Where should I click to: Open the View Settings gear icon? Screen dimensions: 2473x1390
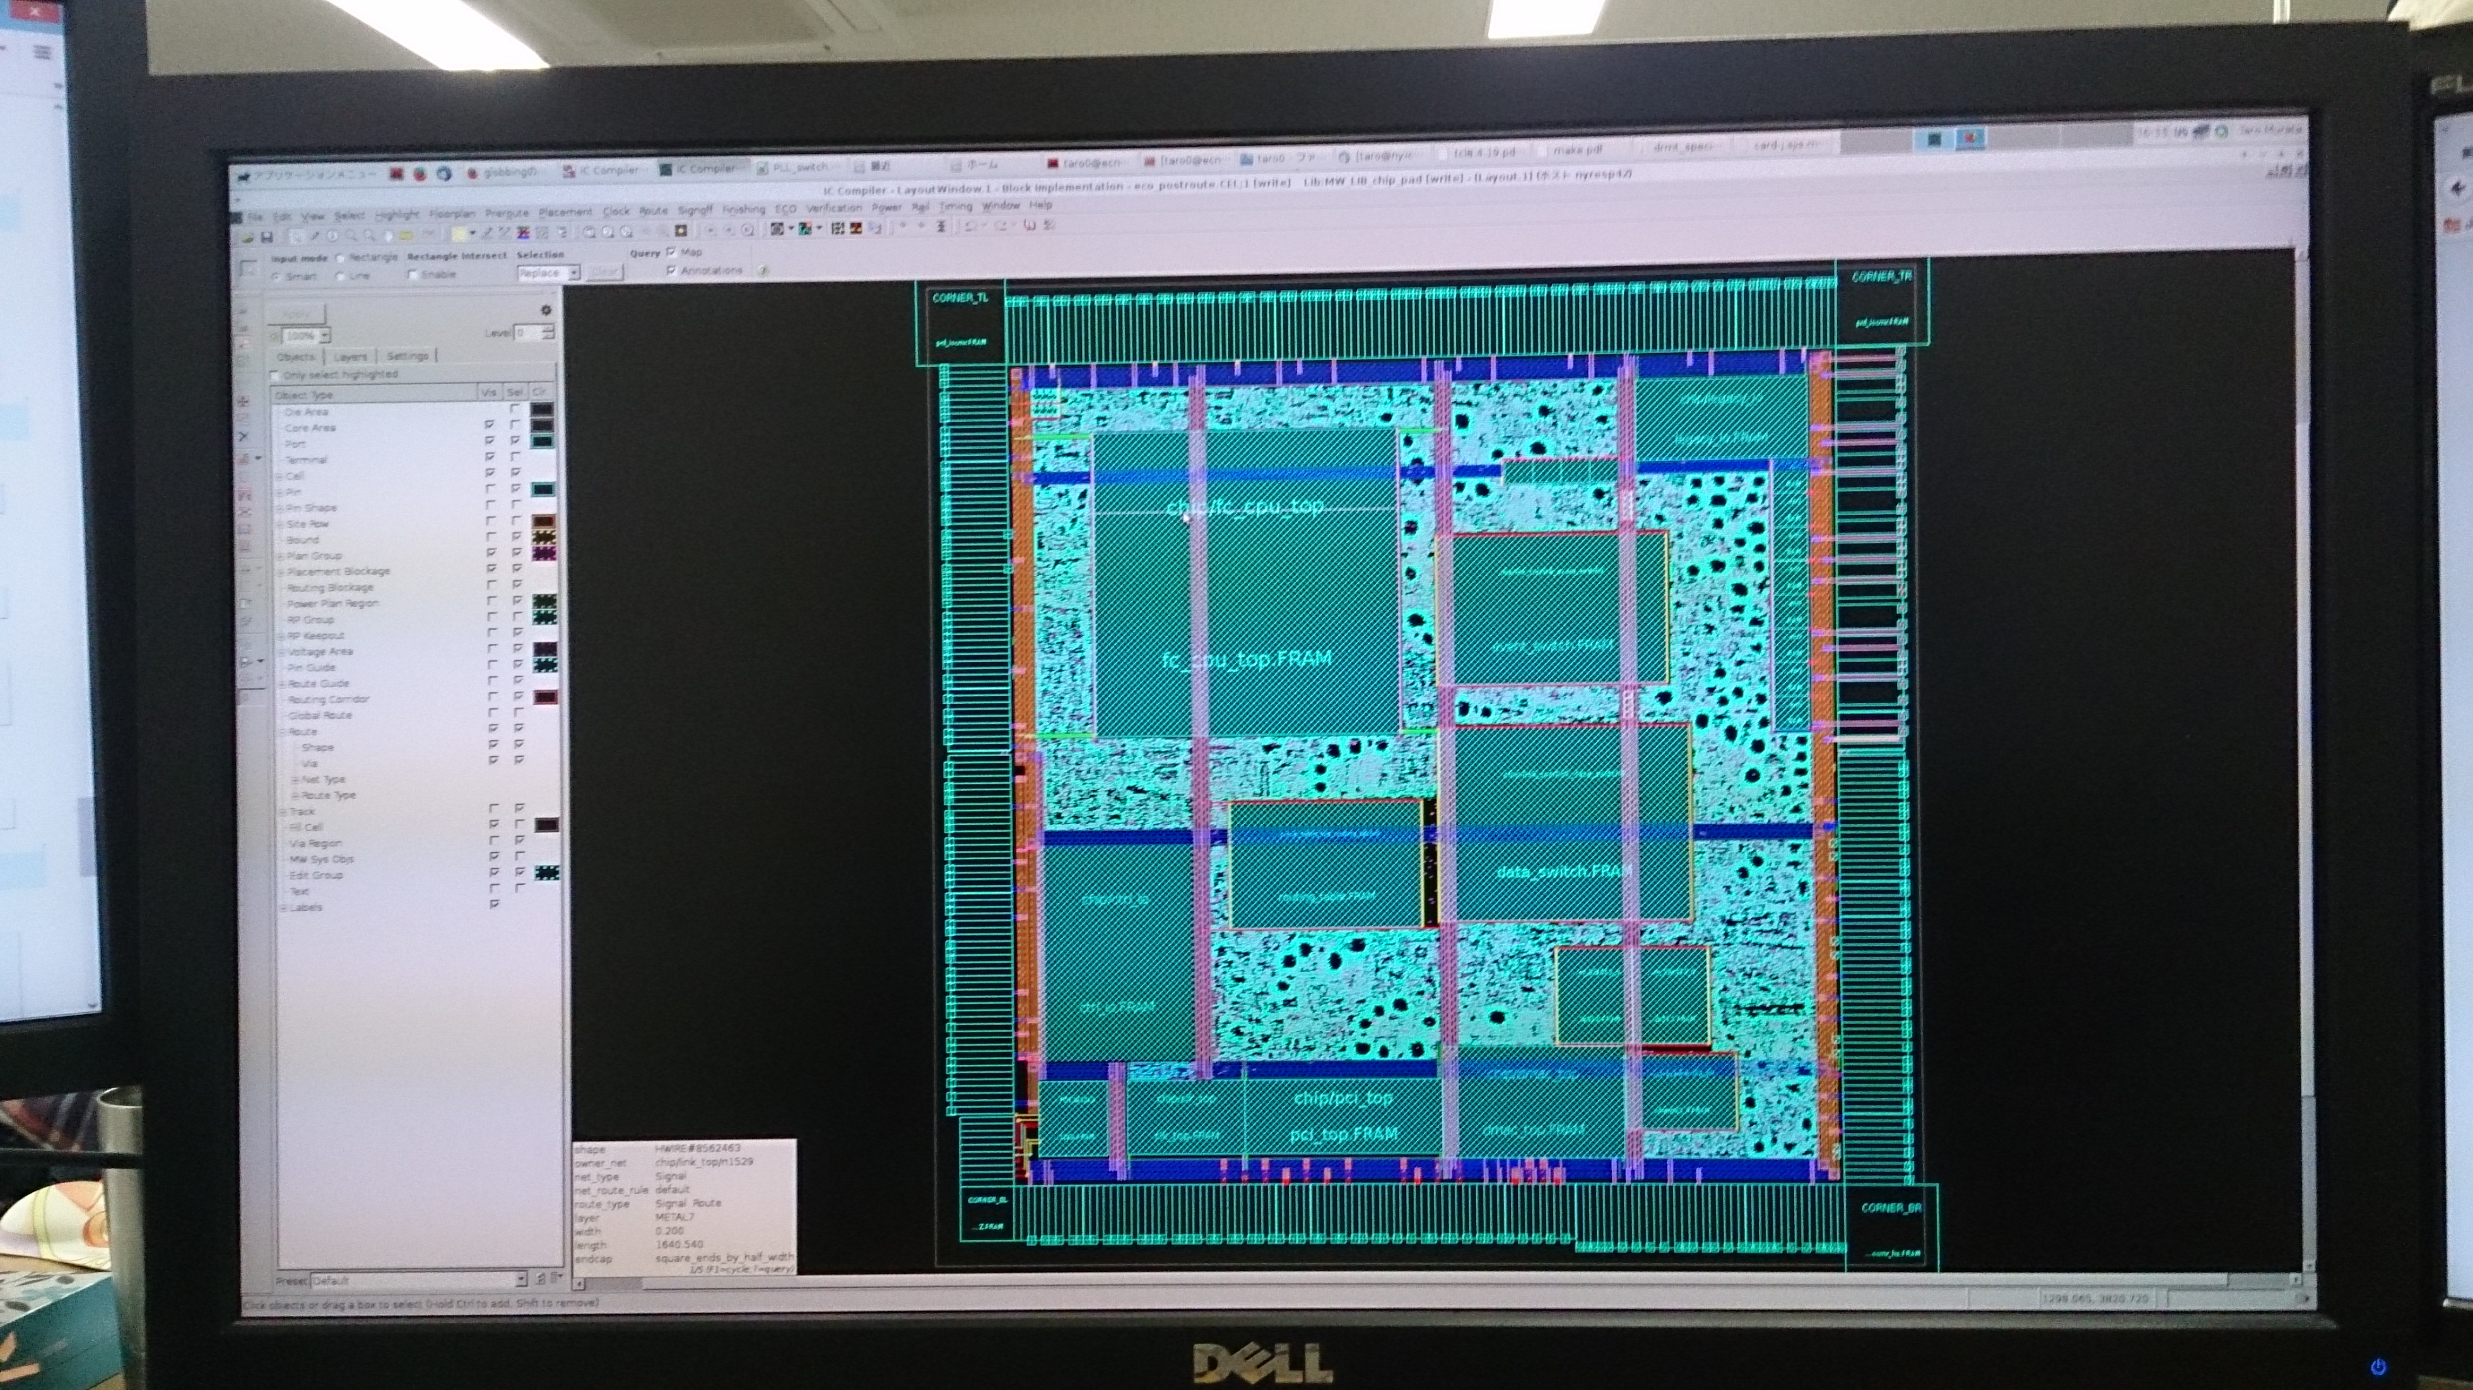click(545, 310)
